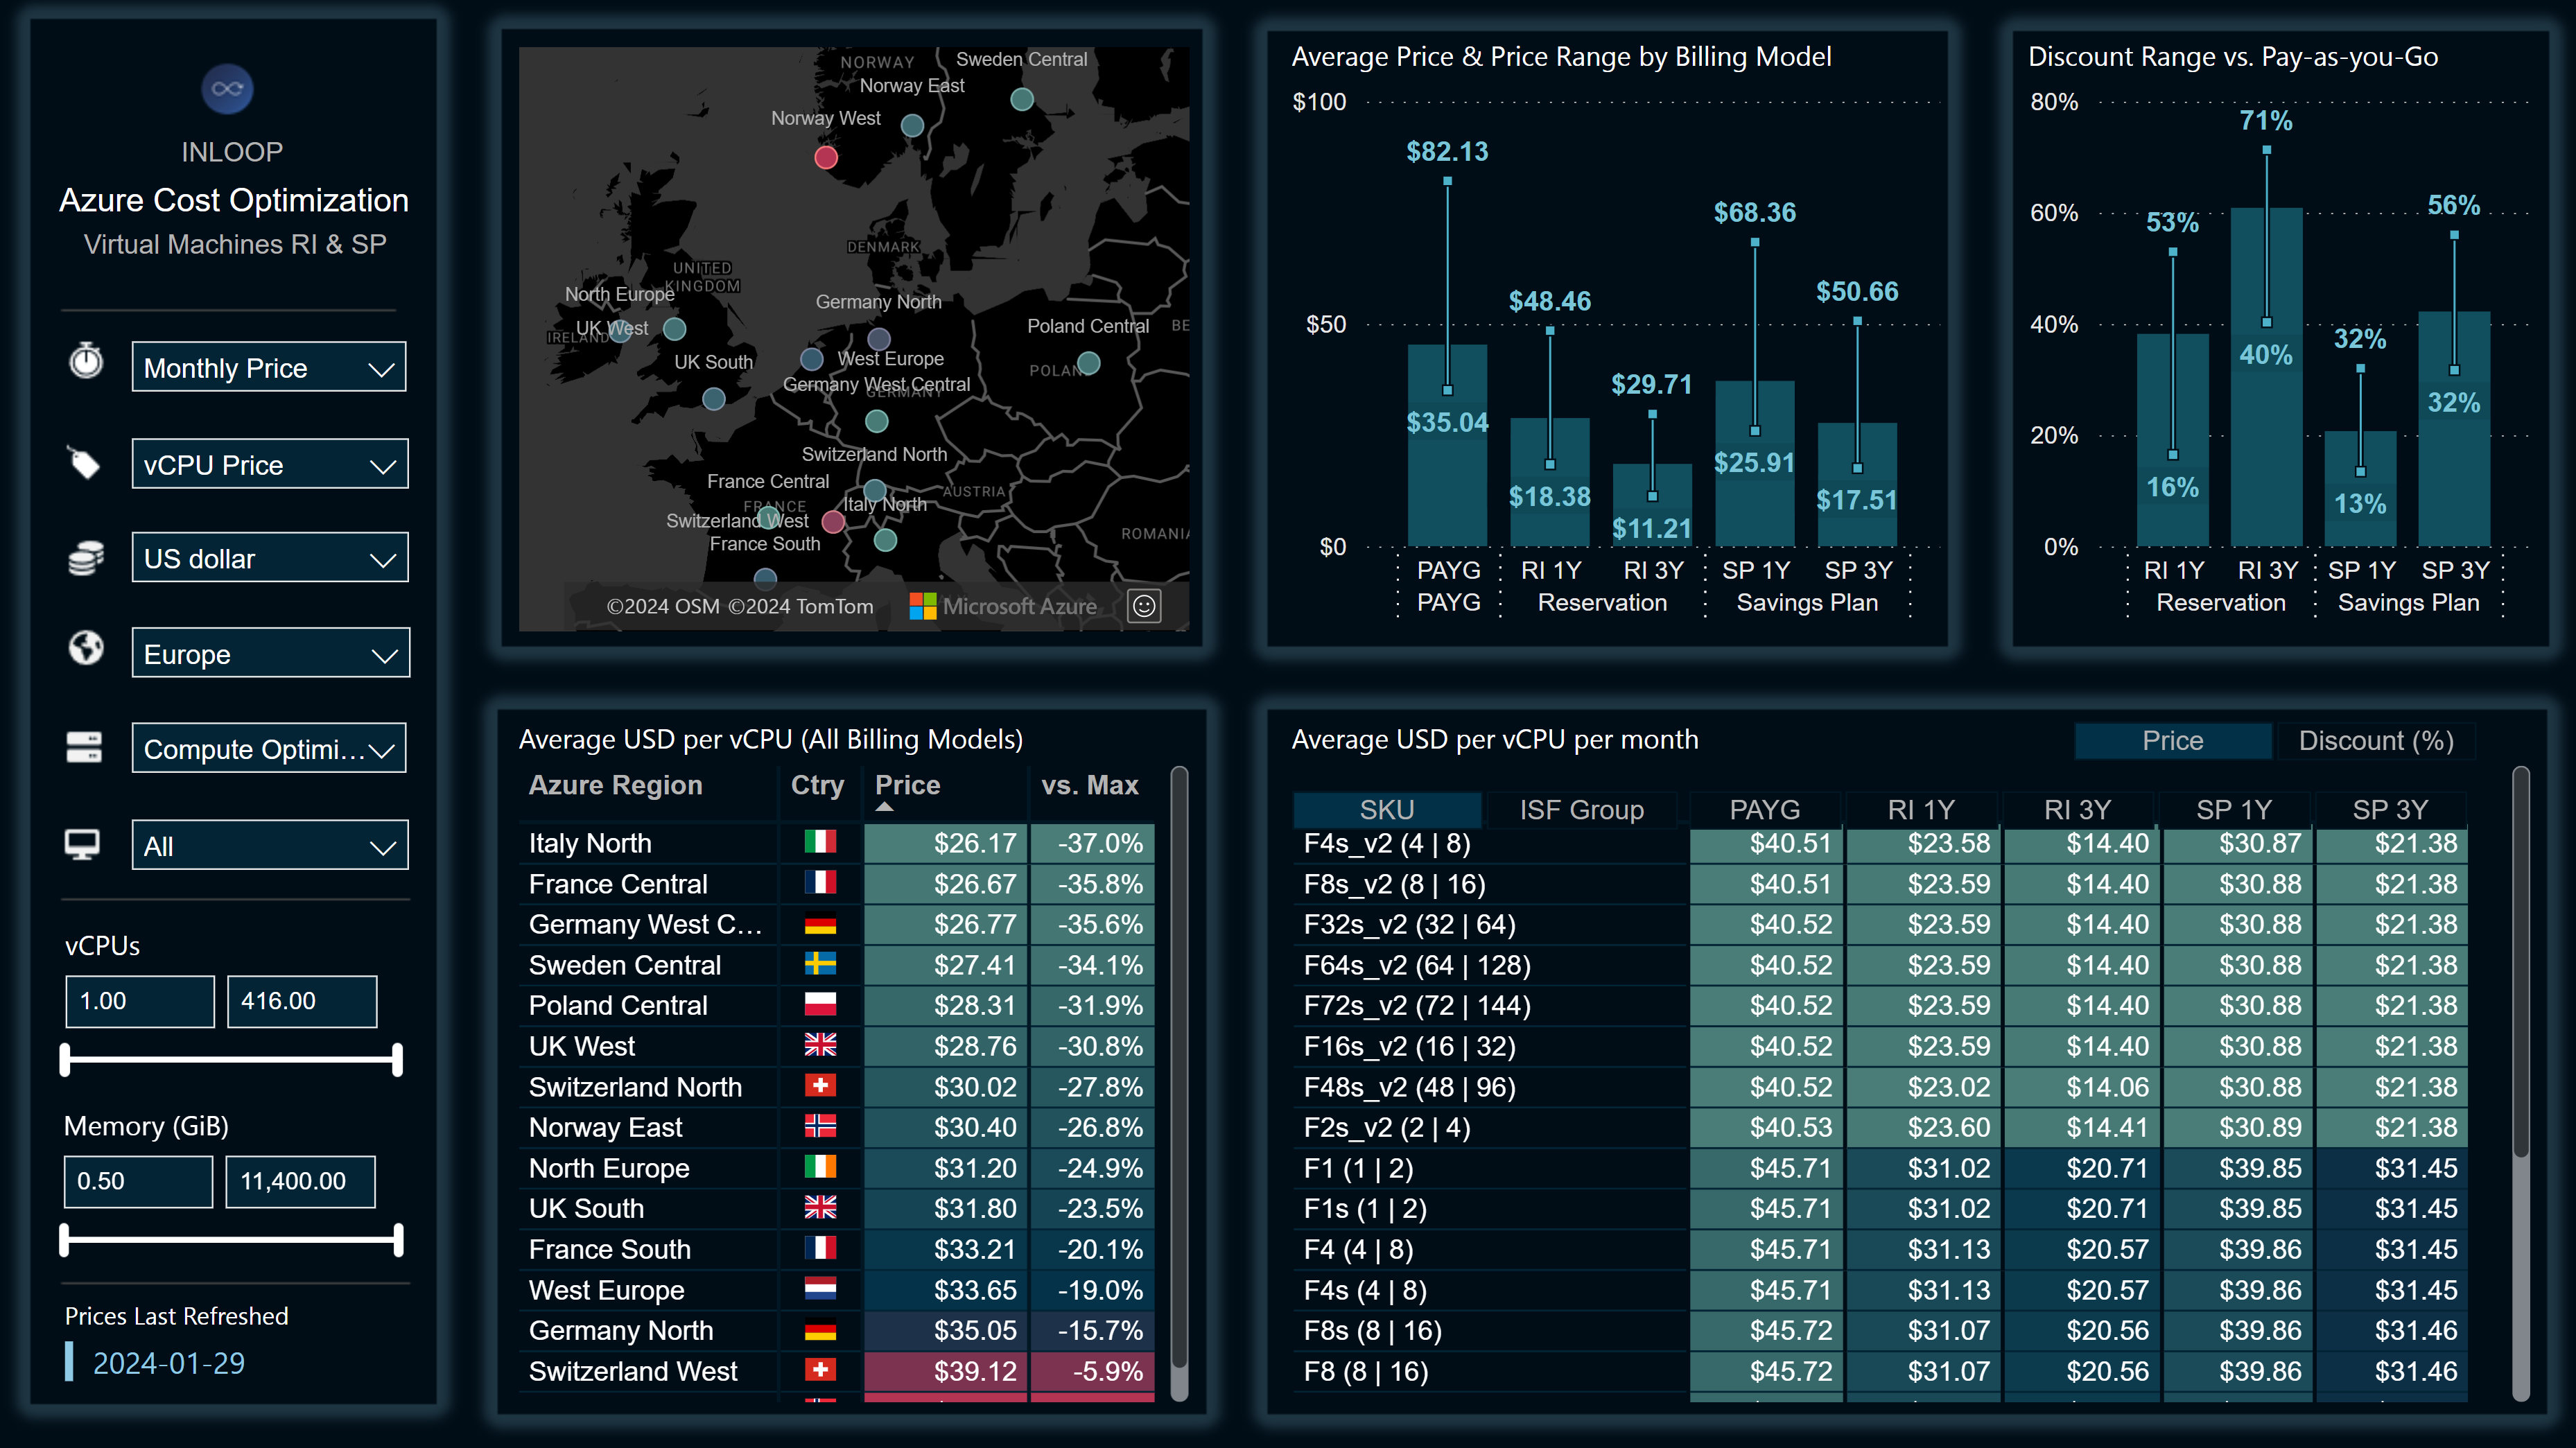Select the PAYG bar in price chart

(1447, 445)
